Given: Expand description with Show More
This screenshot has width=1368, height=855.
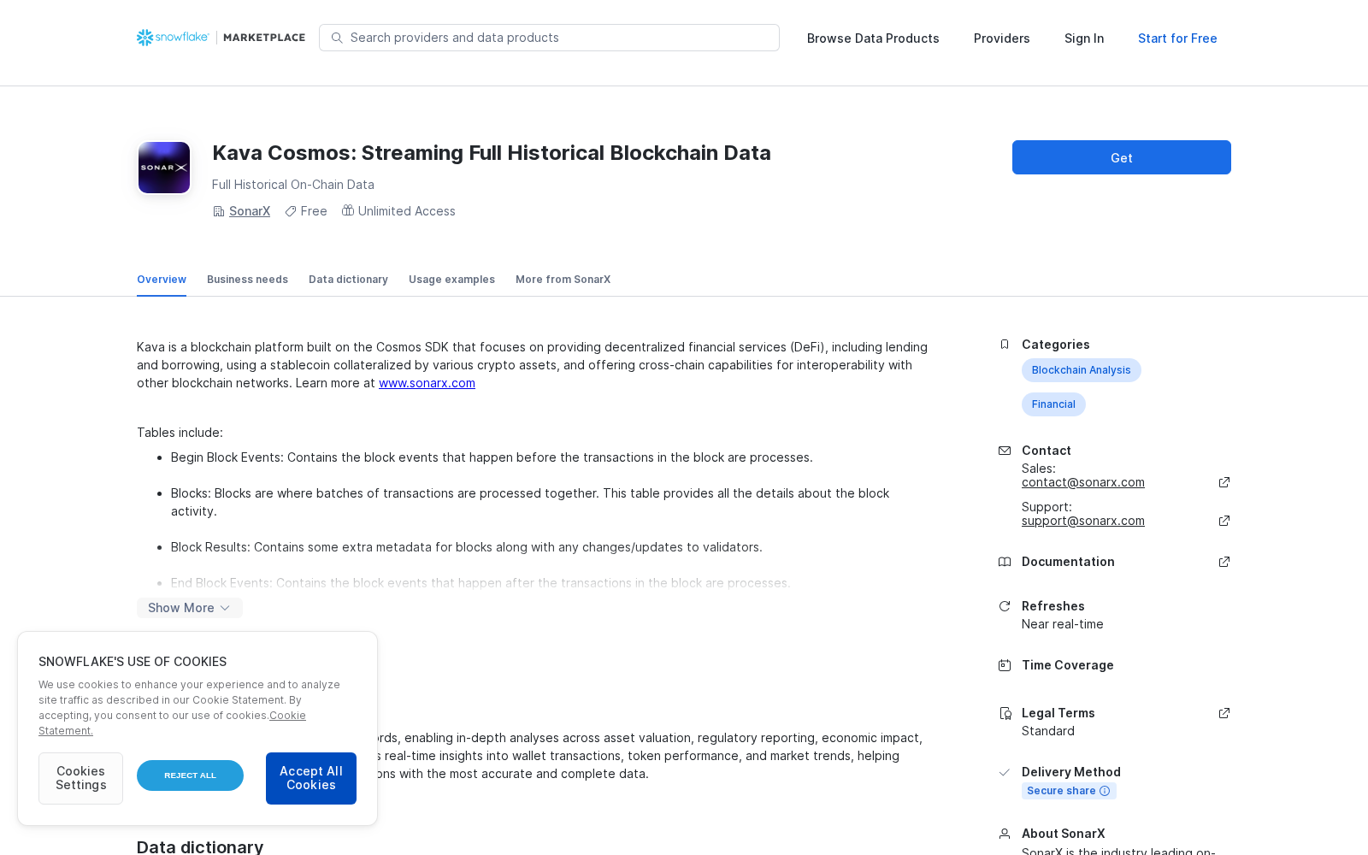Looking at the screenshot, I should [x=190, y=608].
